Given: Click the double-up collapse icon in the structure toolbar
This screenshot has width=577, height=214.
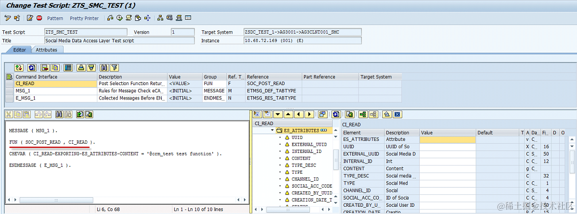Looking at the screenshot, I should click(x=386, y=114).
